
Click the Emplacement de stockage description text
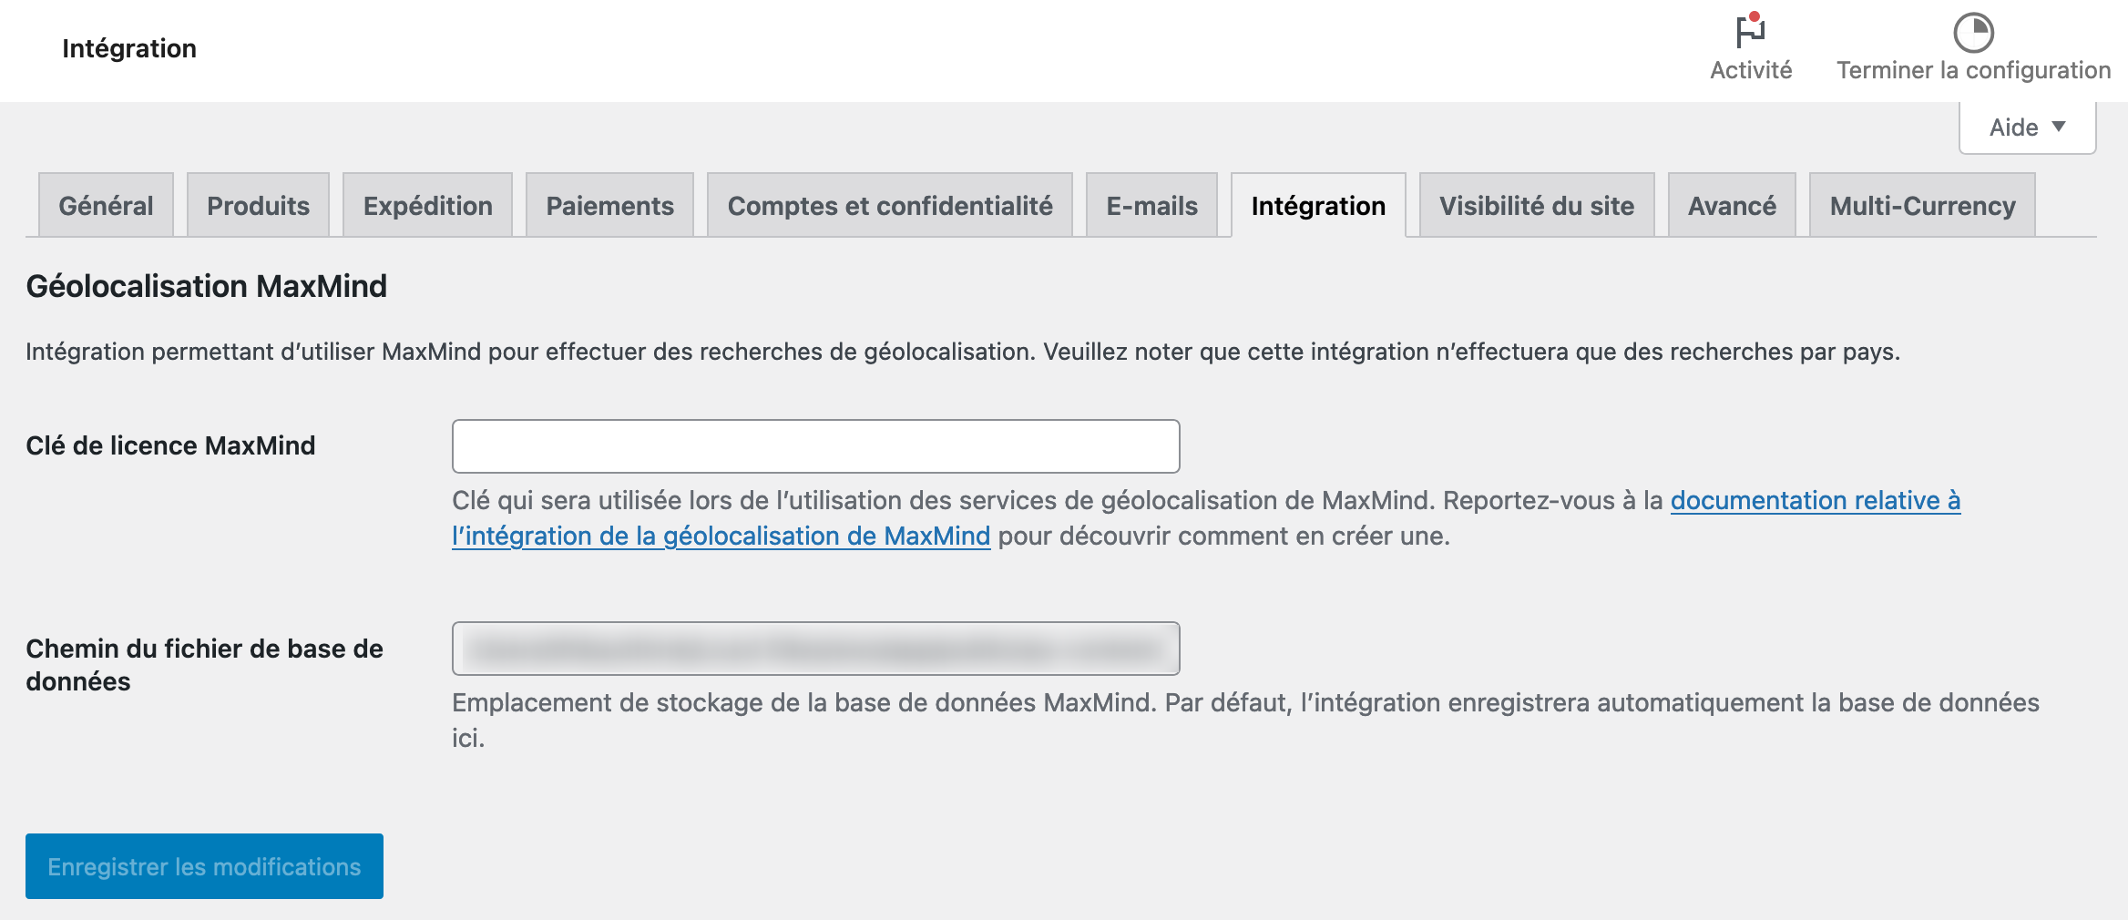1245,720
